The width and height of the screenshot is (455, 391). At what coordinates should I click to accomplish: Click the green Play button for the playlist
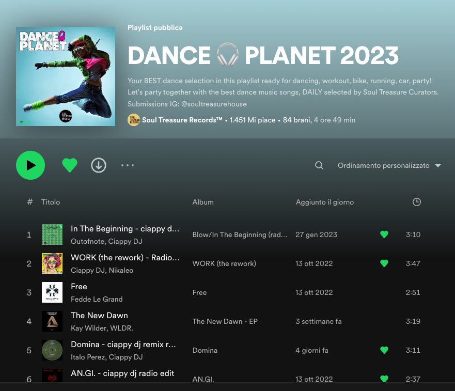tap(30, 165)
